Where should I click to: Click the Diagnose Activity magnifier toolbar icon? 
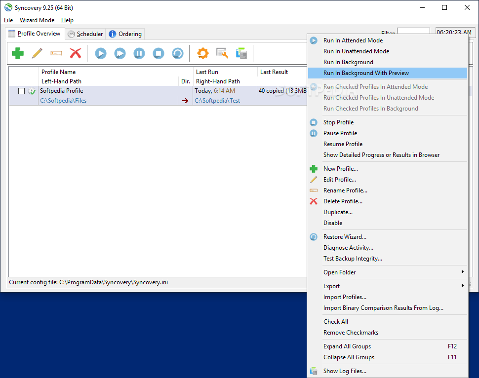222,53
